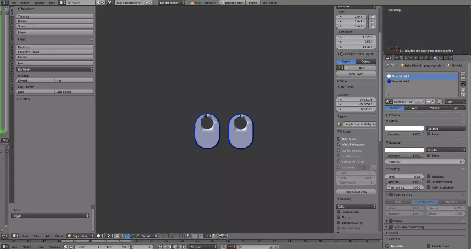Pin the properties context with pushpin icon
471x249 pixels.
(x=387, y=65)
